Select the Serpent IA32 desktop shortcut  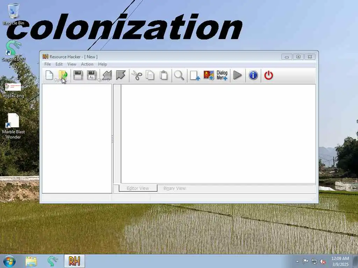[x=14, y=51]
